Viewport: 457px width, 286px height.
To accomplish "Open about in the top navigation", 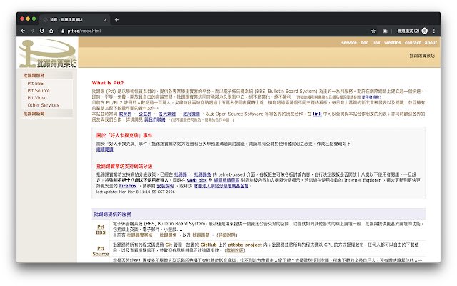I will tap(431, 43).
